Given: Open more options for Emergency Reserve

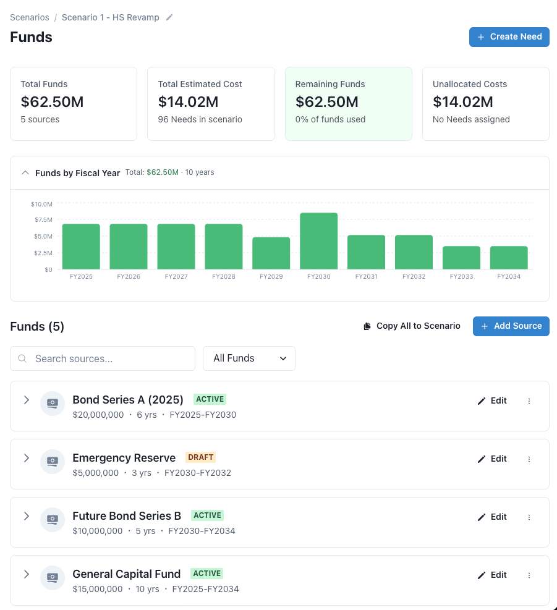Looking at the screenshot, I should tap(529, 459).
